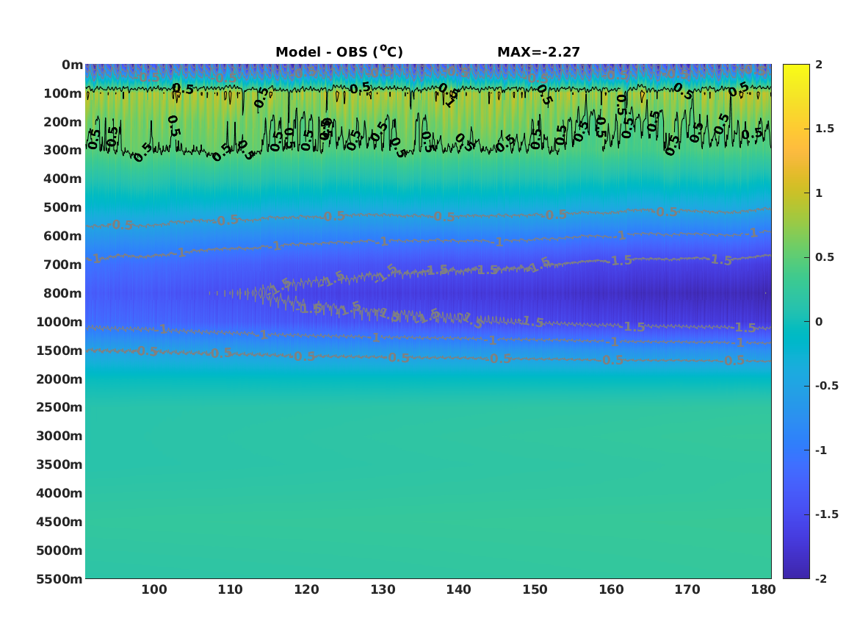Click the "3500m" depth axis label

click(x=59, y=464)
